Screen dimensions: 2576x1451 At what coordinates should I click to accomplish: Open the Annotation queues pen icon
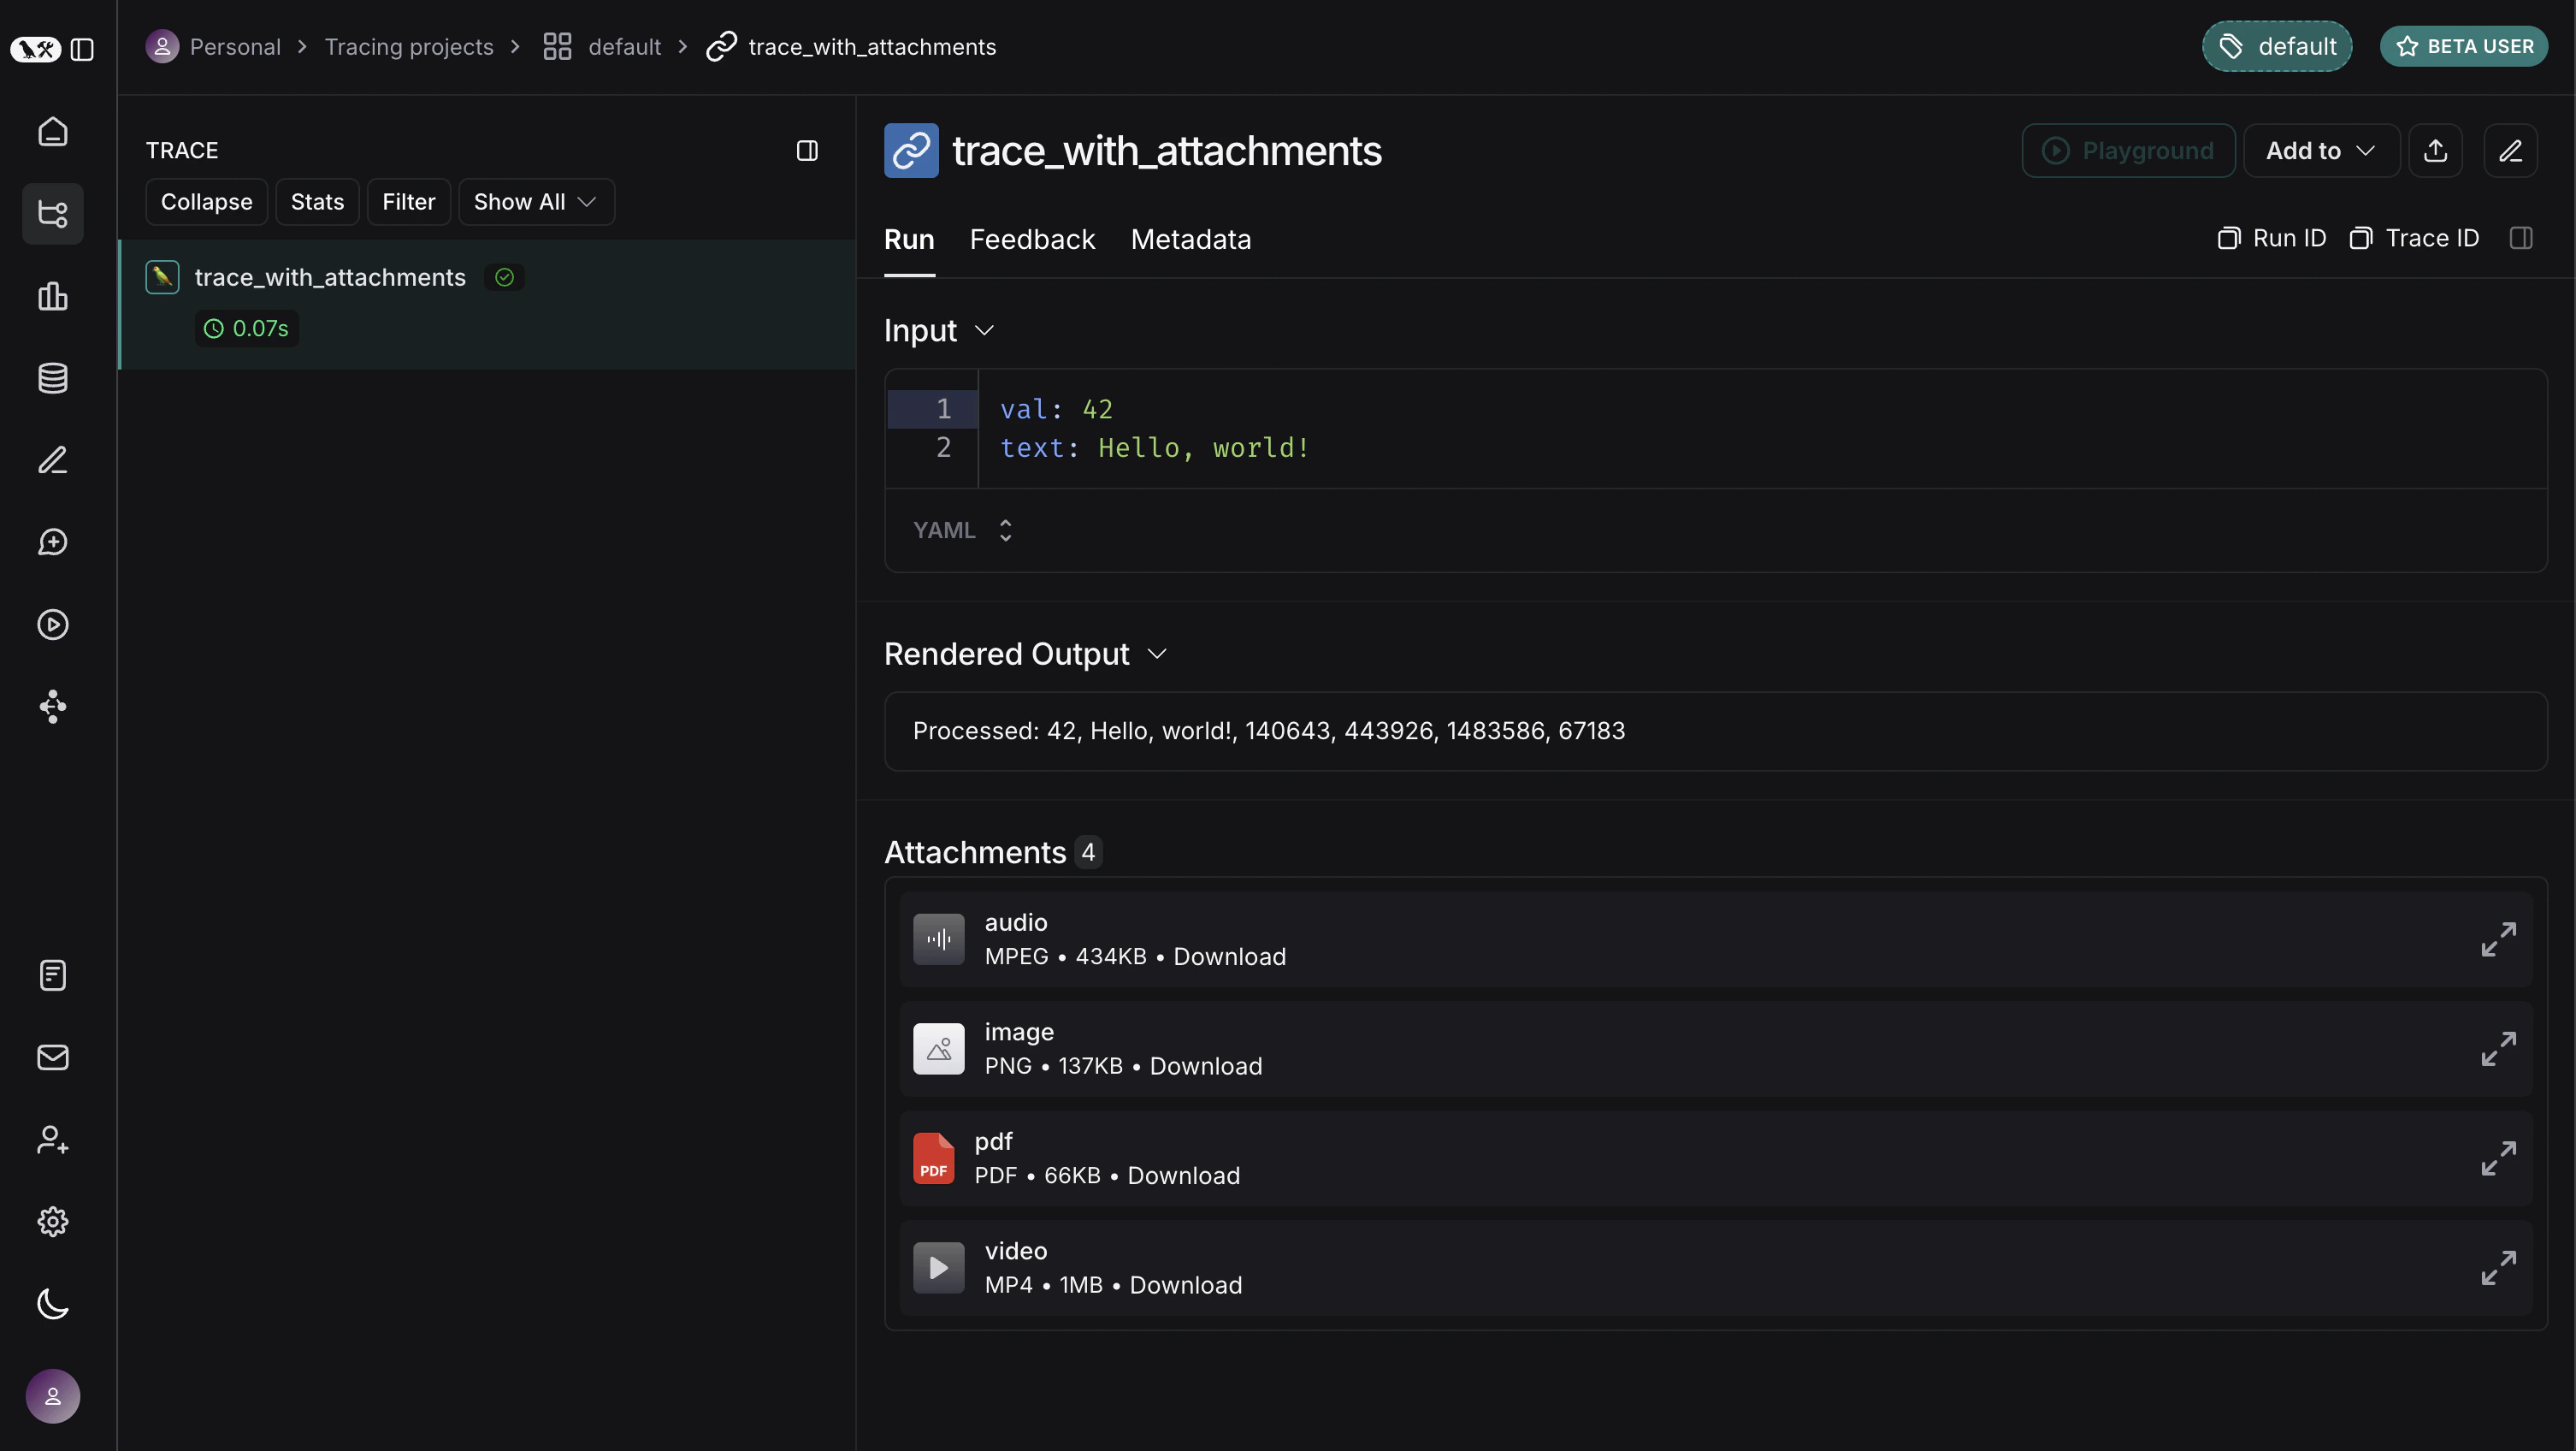[x=52, y=460]
